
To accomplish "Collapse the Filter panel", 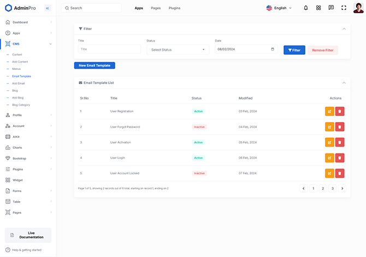I will 344,28.
